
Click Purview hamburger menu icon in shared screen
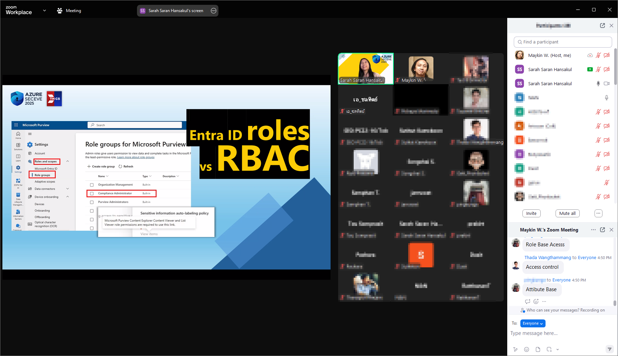click(x=30, y=134)
